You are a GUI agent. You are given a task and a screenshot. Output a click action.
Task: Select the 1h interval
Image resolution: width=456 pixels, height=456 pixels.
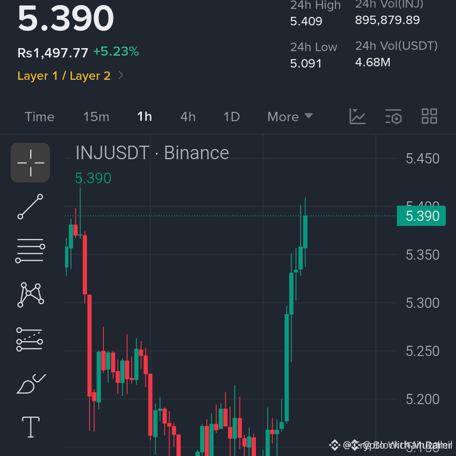[x=144, y=117]
